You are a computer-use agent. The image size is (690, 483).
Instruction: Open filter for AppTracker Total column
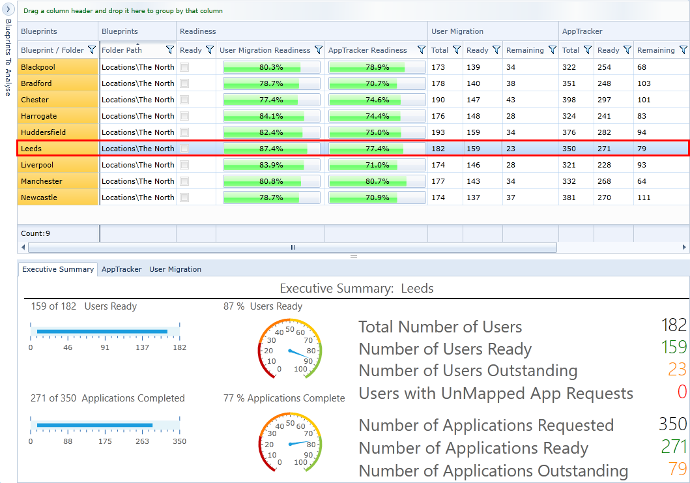[x=588, y=50]
